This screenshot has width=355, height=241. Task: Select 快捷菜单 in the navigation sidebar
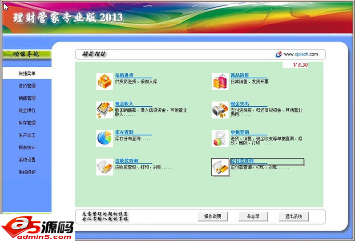click(27, 73)
